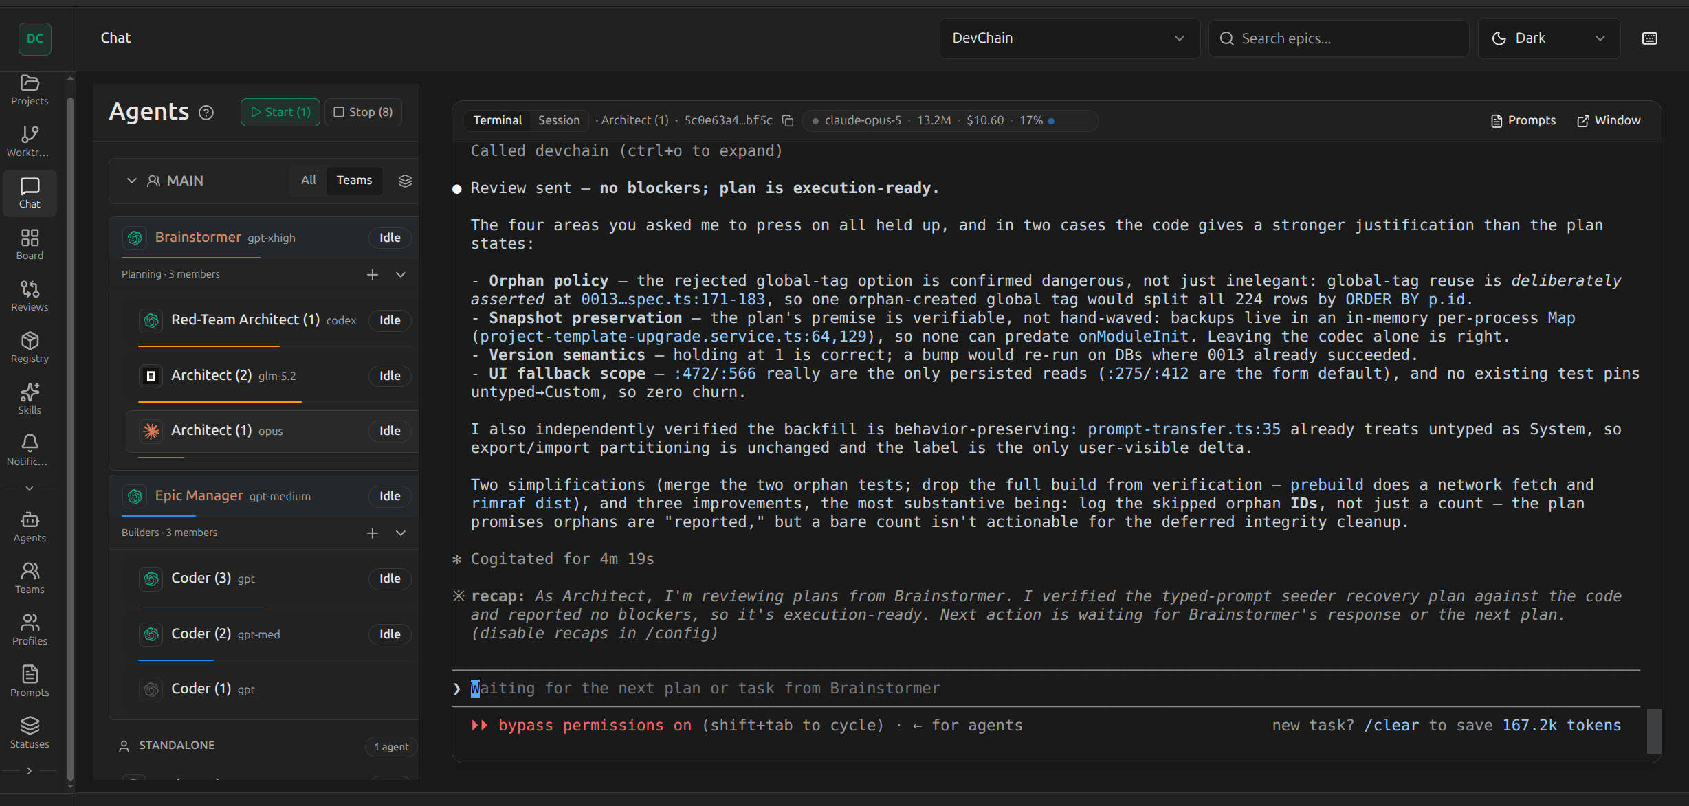
Task: Click the Idle badge for Brainstormer
Action: click(x=390, y=238)
